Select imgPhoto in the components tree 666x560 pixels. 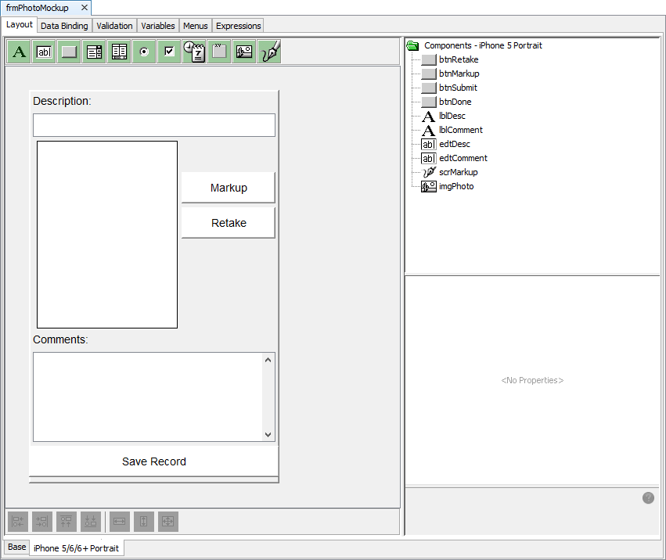455,186
